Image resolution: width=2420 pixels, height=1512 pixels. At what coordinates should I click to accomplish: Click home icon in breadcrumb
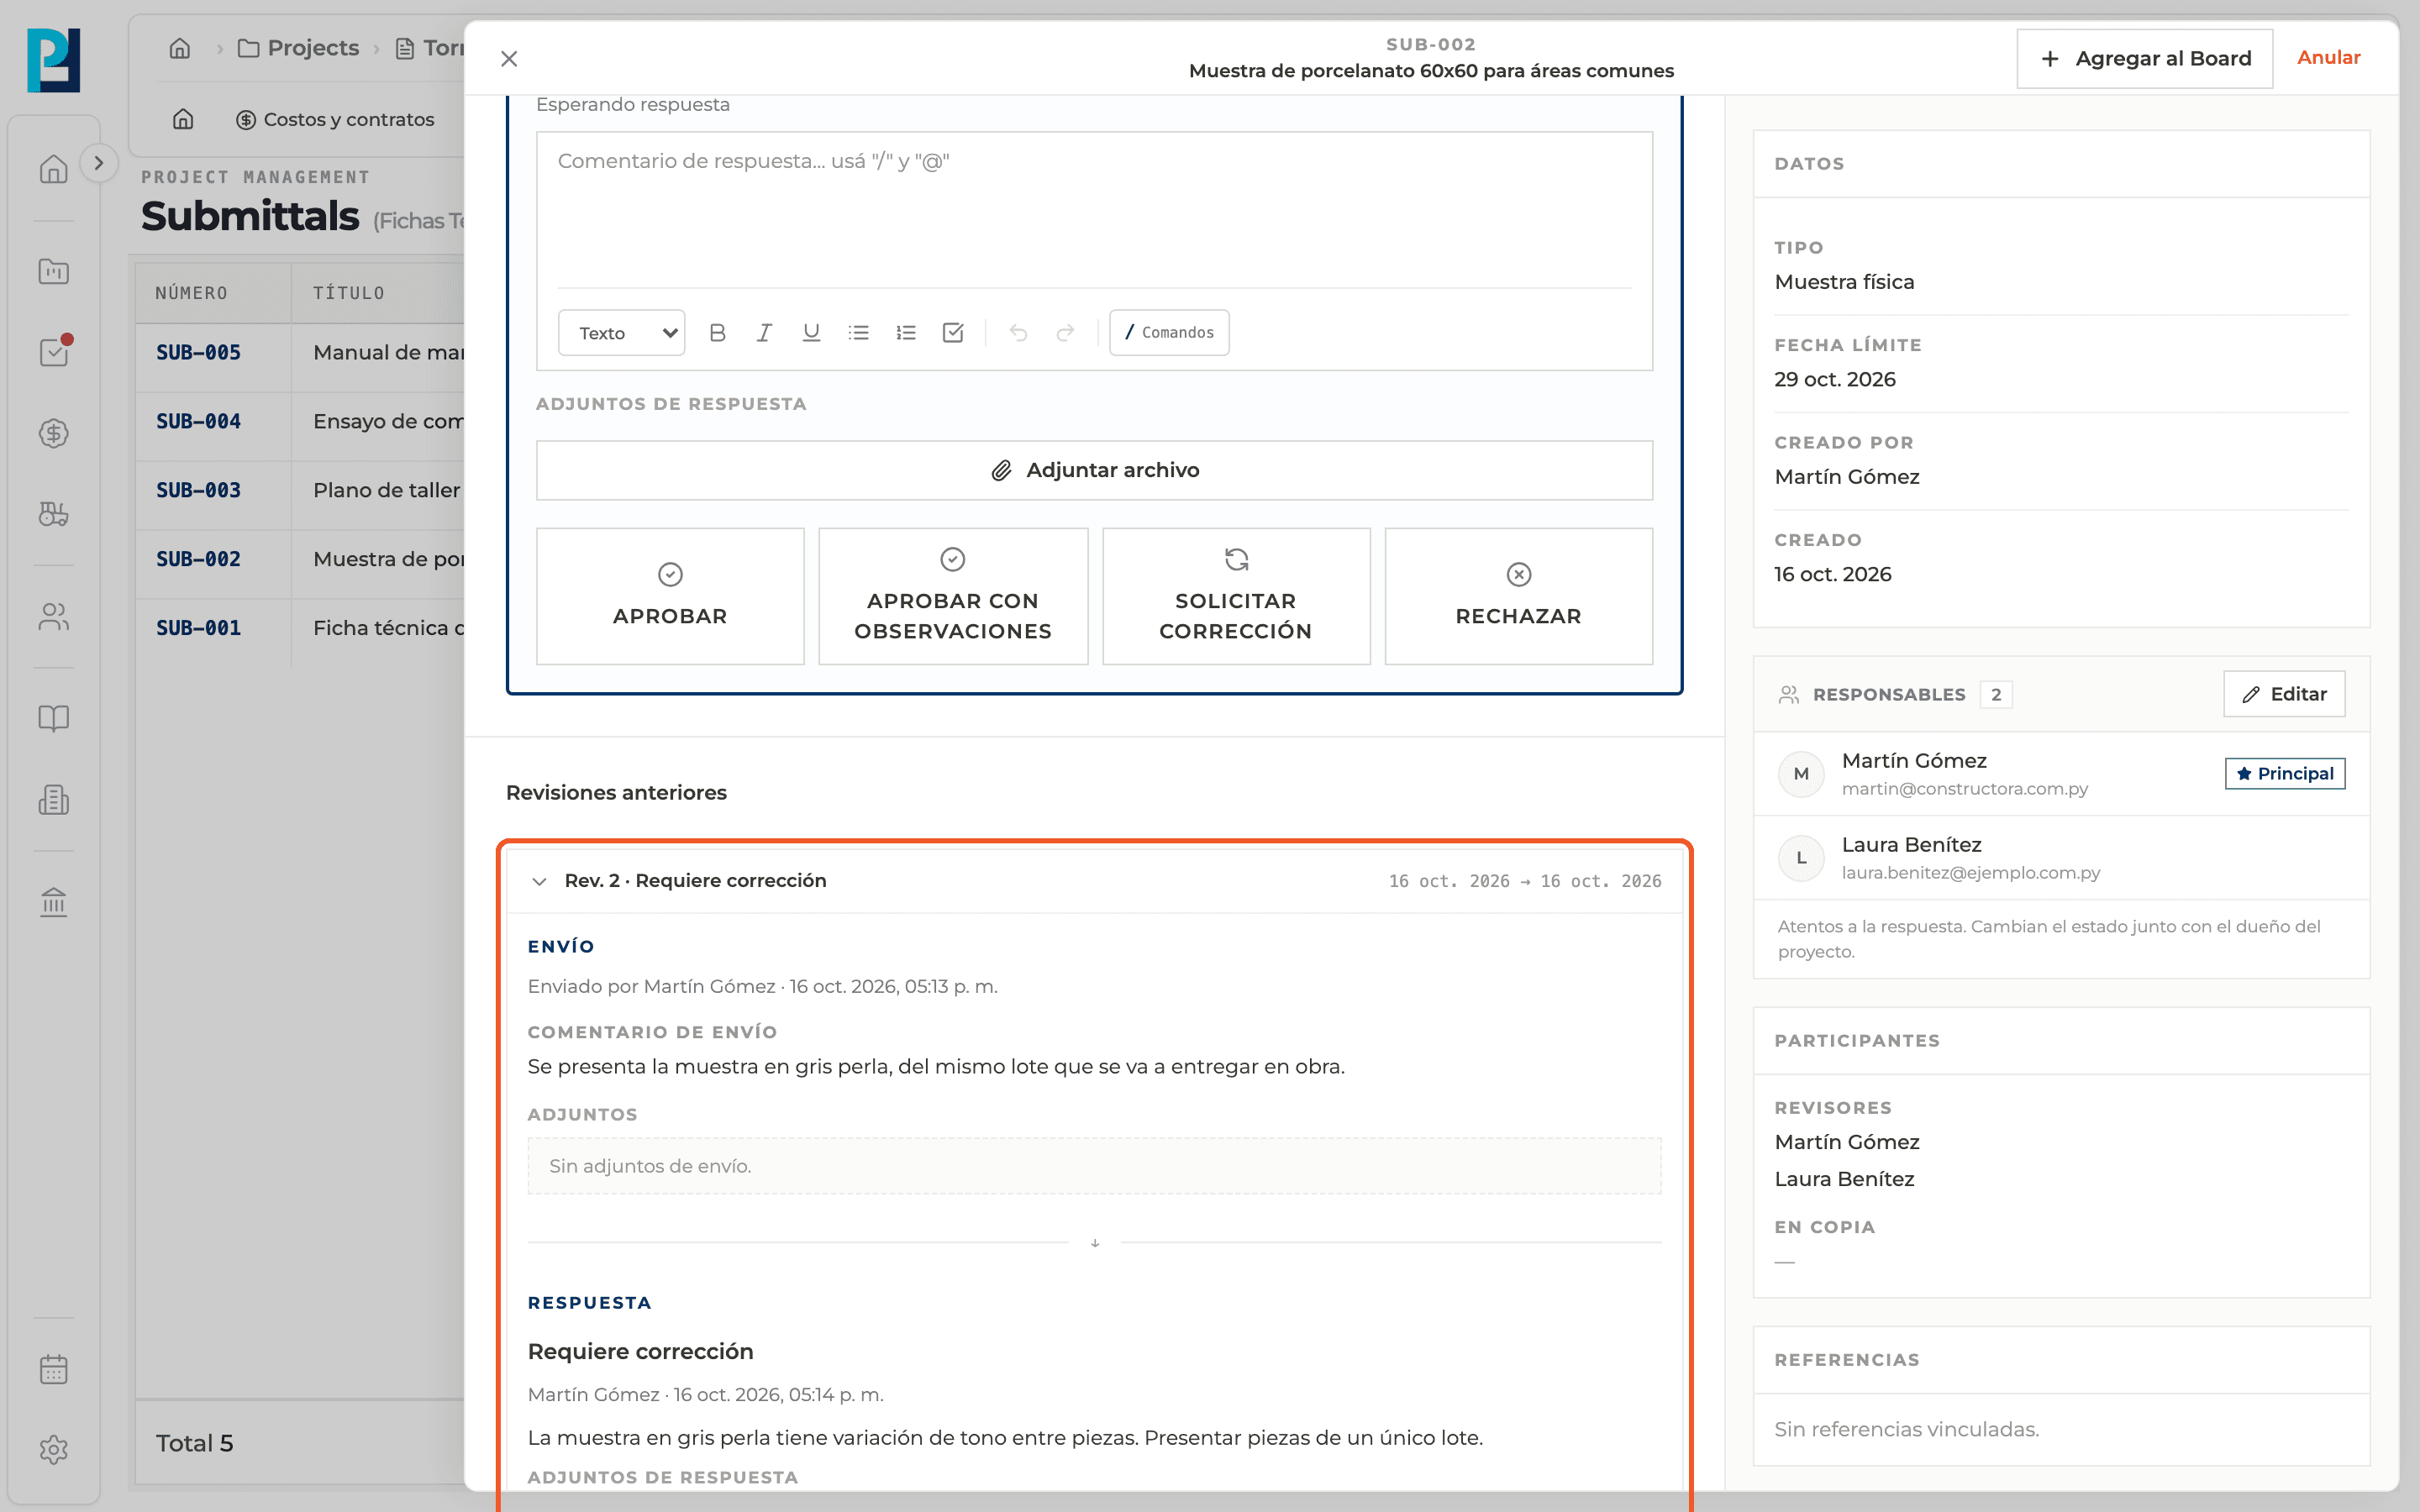pyautogui.click(x=180, y=48)
